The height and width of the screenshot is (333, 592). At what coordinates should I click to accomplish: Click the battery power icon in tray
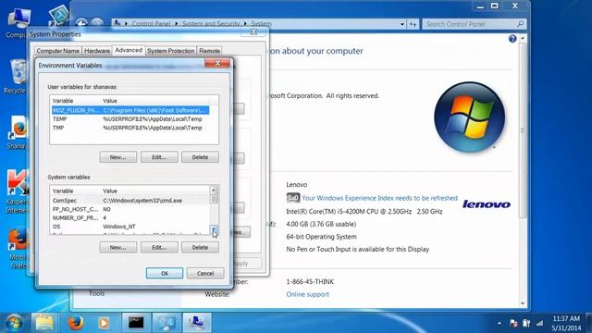pyautogui.click(x=526, y=323)
